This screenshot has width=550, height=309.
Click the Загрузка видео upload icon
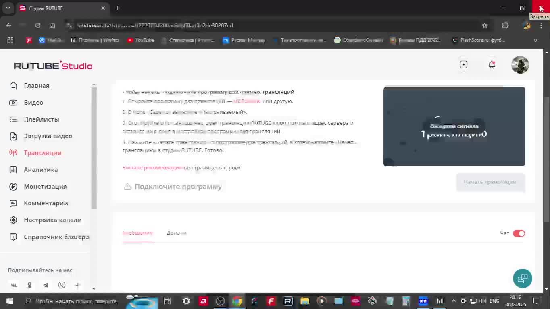click(x=13, y=136)
